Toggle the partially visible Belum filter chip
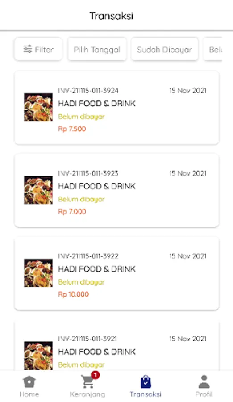 [213, 49]
